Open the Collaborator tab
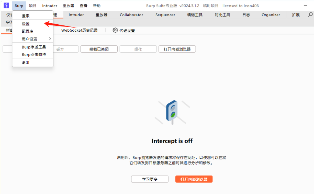Screen dimensions: 314x194 coord(131,15)
